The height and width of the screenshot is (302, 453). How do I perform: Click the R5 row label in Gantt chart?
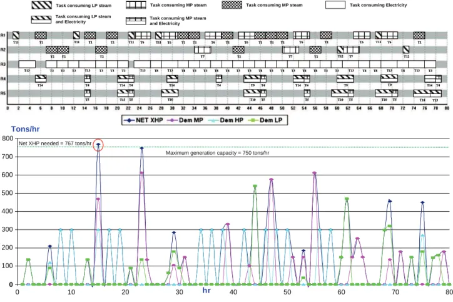pos(3,93)
